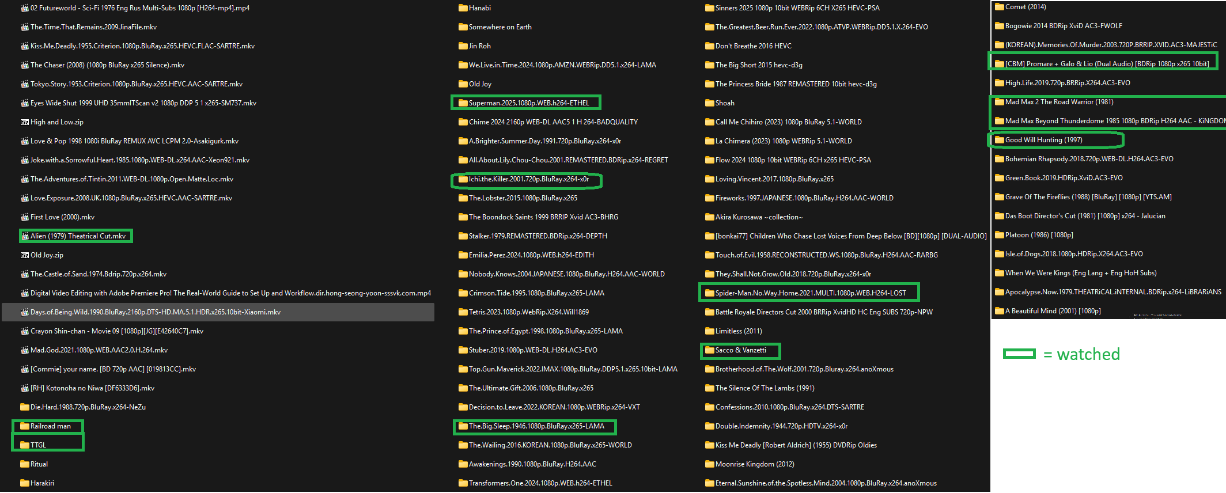Click the folder icon of Railroad man
Screen dimensions: 1226x493
click(x=25, y=426)
